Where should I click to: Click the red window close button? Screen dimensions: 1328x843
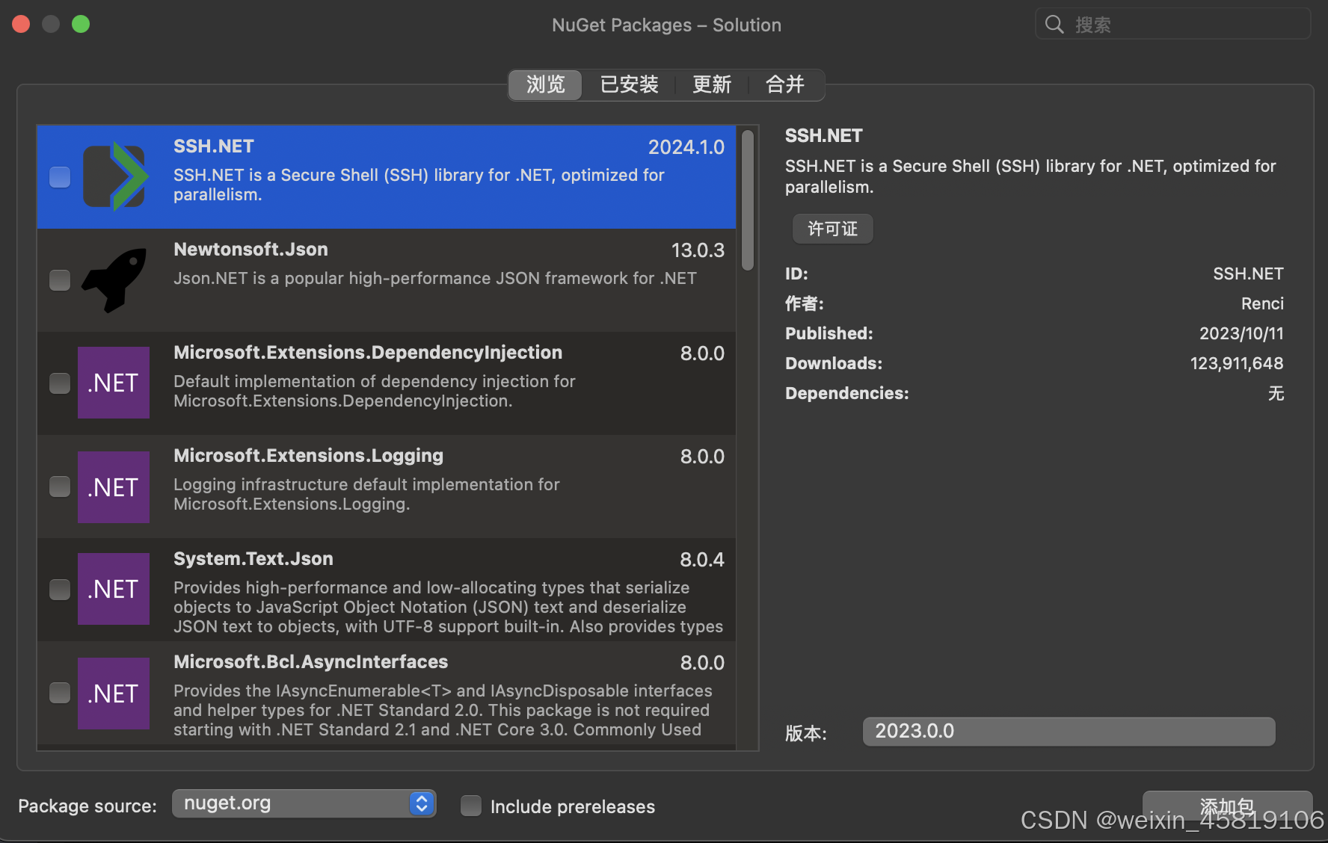[21, 25]
